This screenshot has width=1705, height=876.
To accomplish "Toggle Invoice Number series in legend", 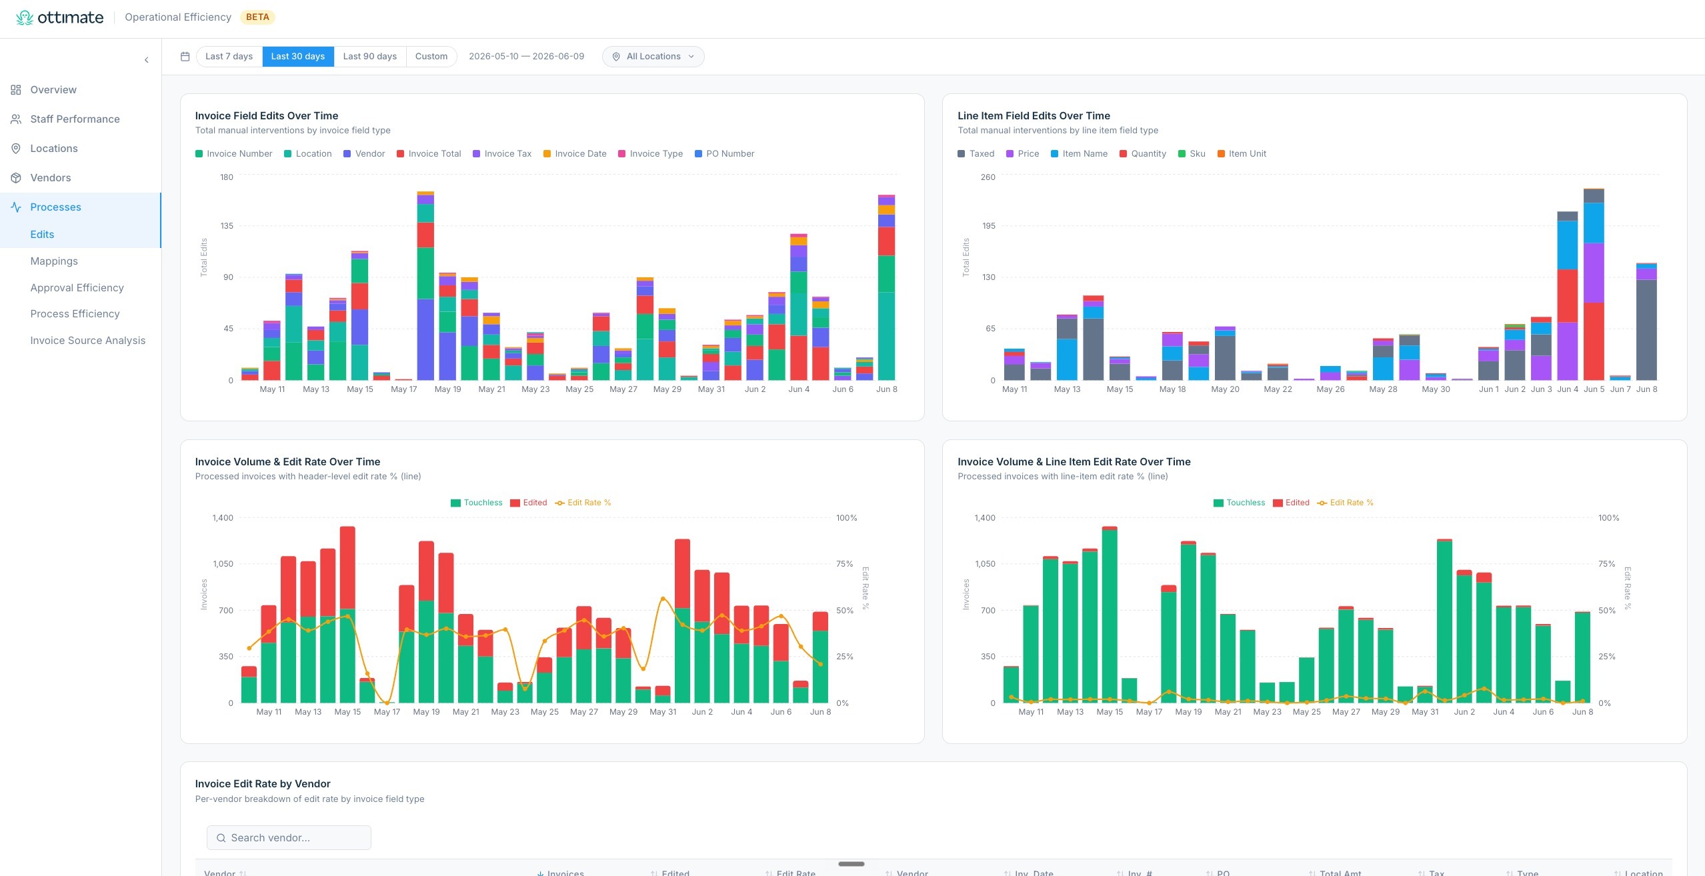I will pyautogui.click(x=233, y=154).
